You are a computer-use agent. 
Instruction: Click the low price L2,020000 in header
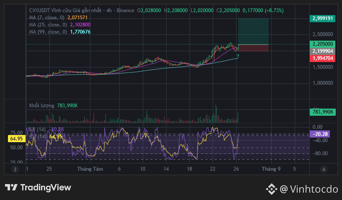[202, 10]
